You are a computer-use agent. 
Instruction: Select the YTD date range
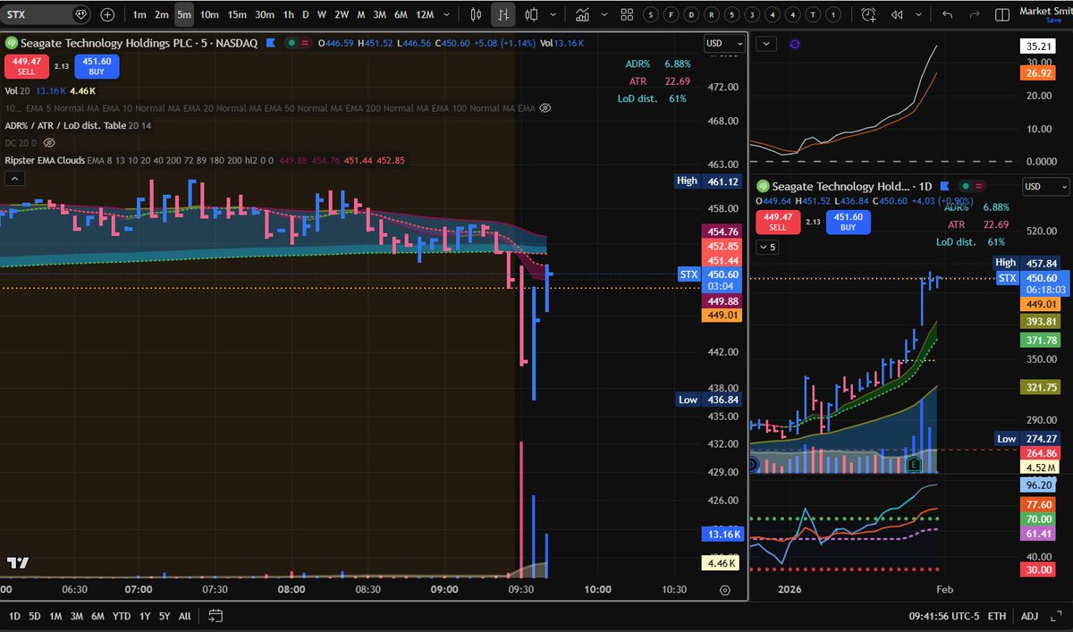point(123,616)
